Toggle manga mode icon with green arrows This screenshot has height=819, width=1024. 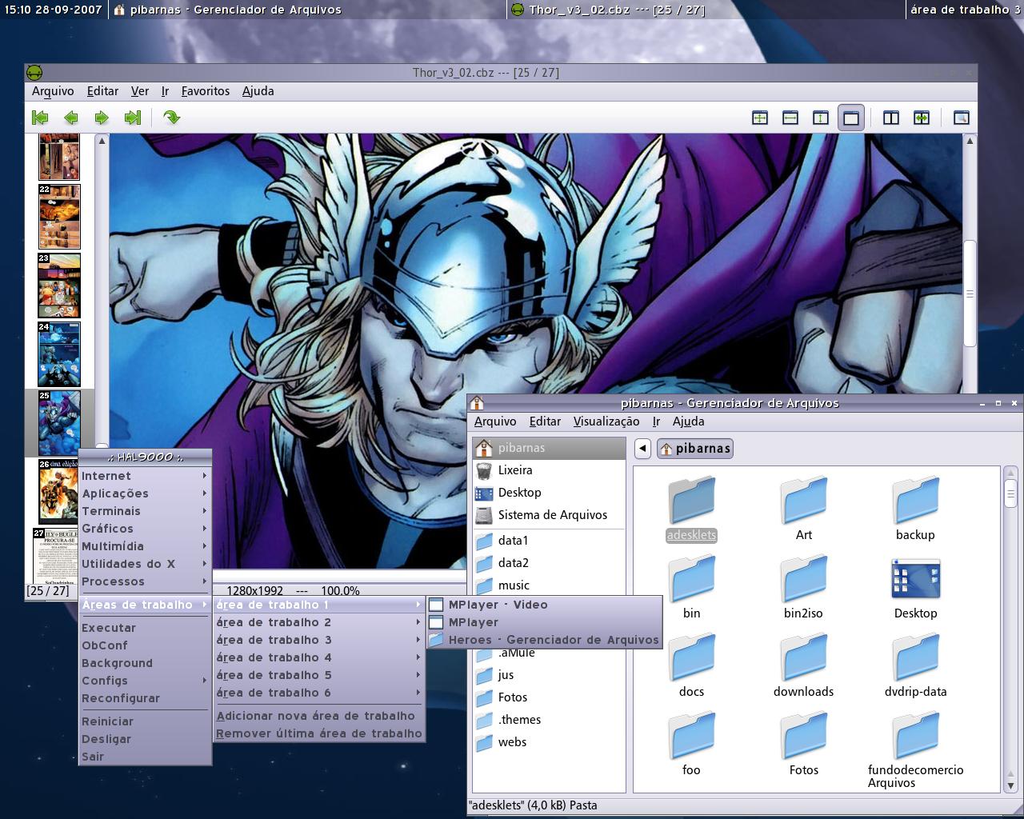[x=922, y=118]
